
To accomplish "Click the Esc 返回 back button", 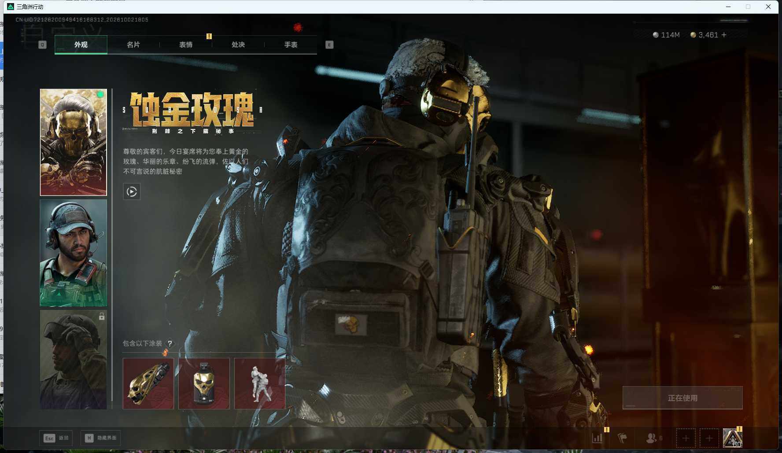I will click(x=56, y=438).
